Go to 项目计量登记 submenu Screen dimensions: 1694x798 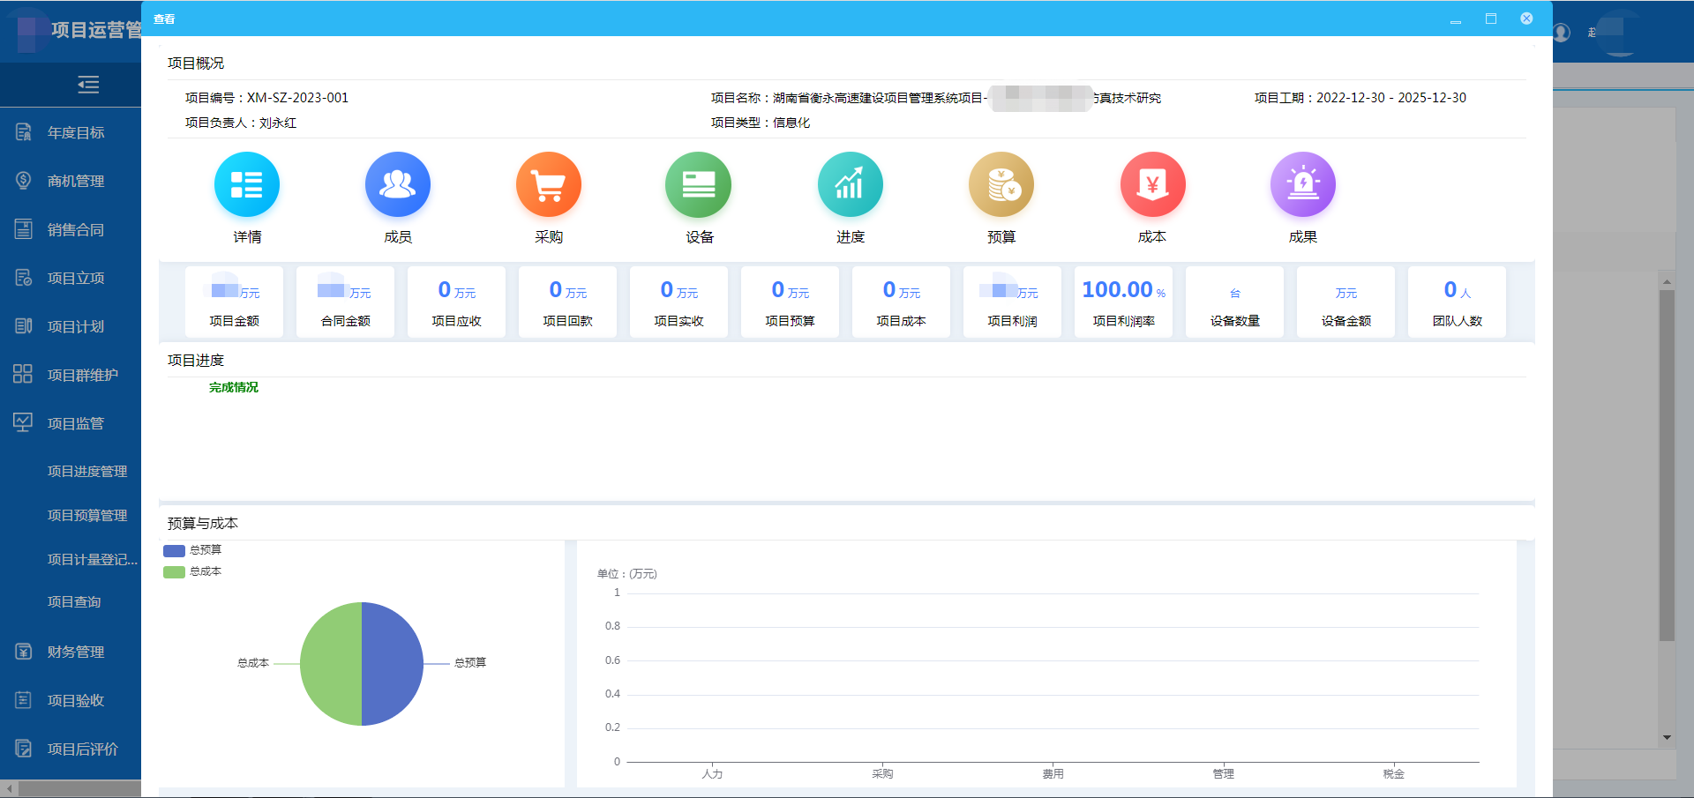click(x=93, y=559)
